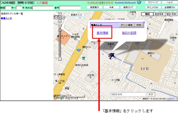Zoom out the map with the minus button
Image resolution: width=178 pixels, height=114 pixels.
click(x=60, y=59)
